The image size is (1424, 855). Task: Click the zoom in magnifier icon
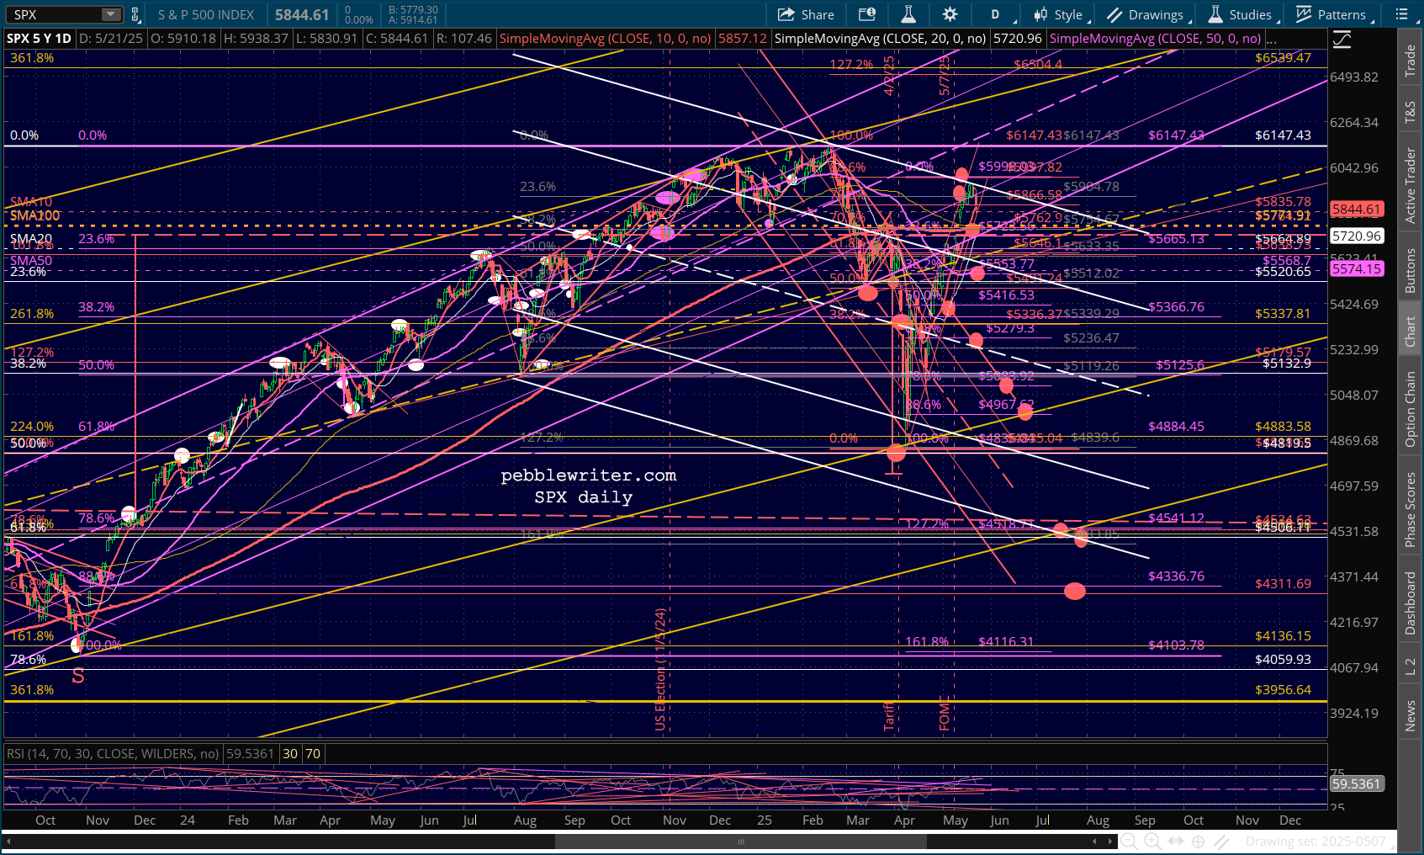point(1152,841)
